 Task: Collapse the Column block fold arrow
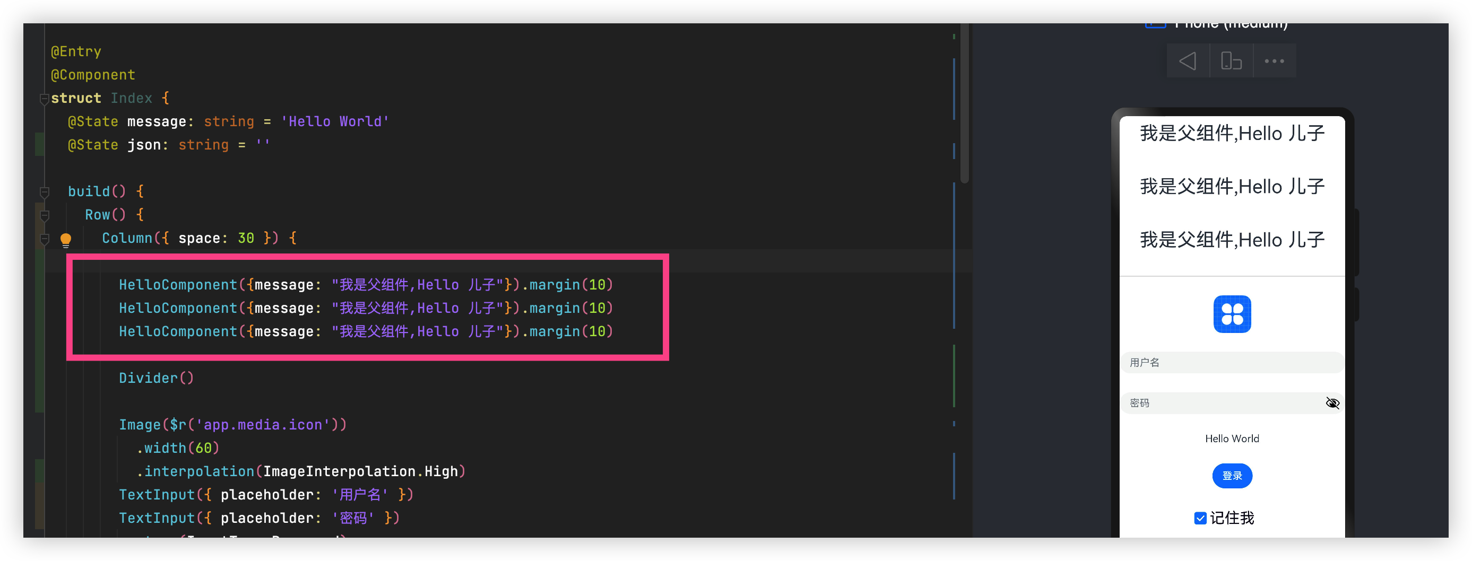pyautogui.click(x=44, y=239)
